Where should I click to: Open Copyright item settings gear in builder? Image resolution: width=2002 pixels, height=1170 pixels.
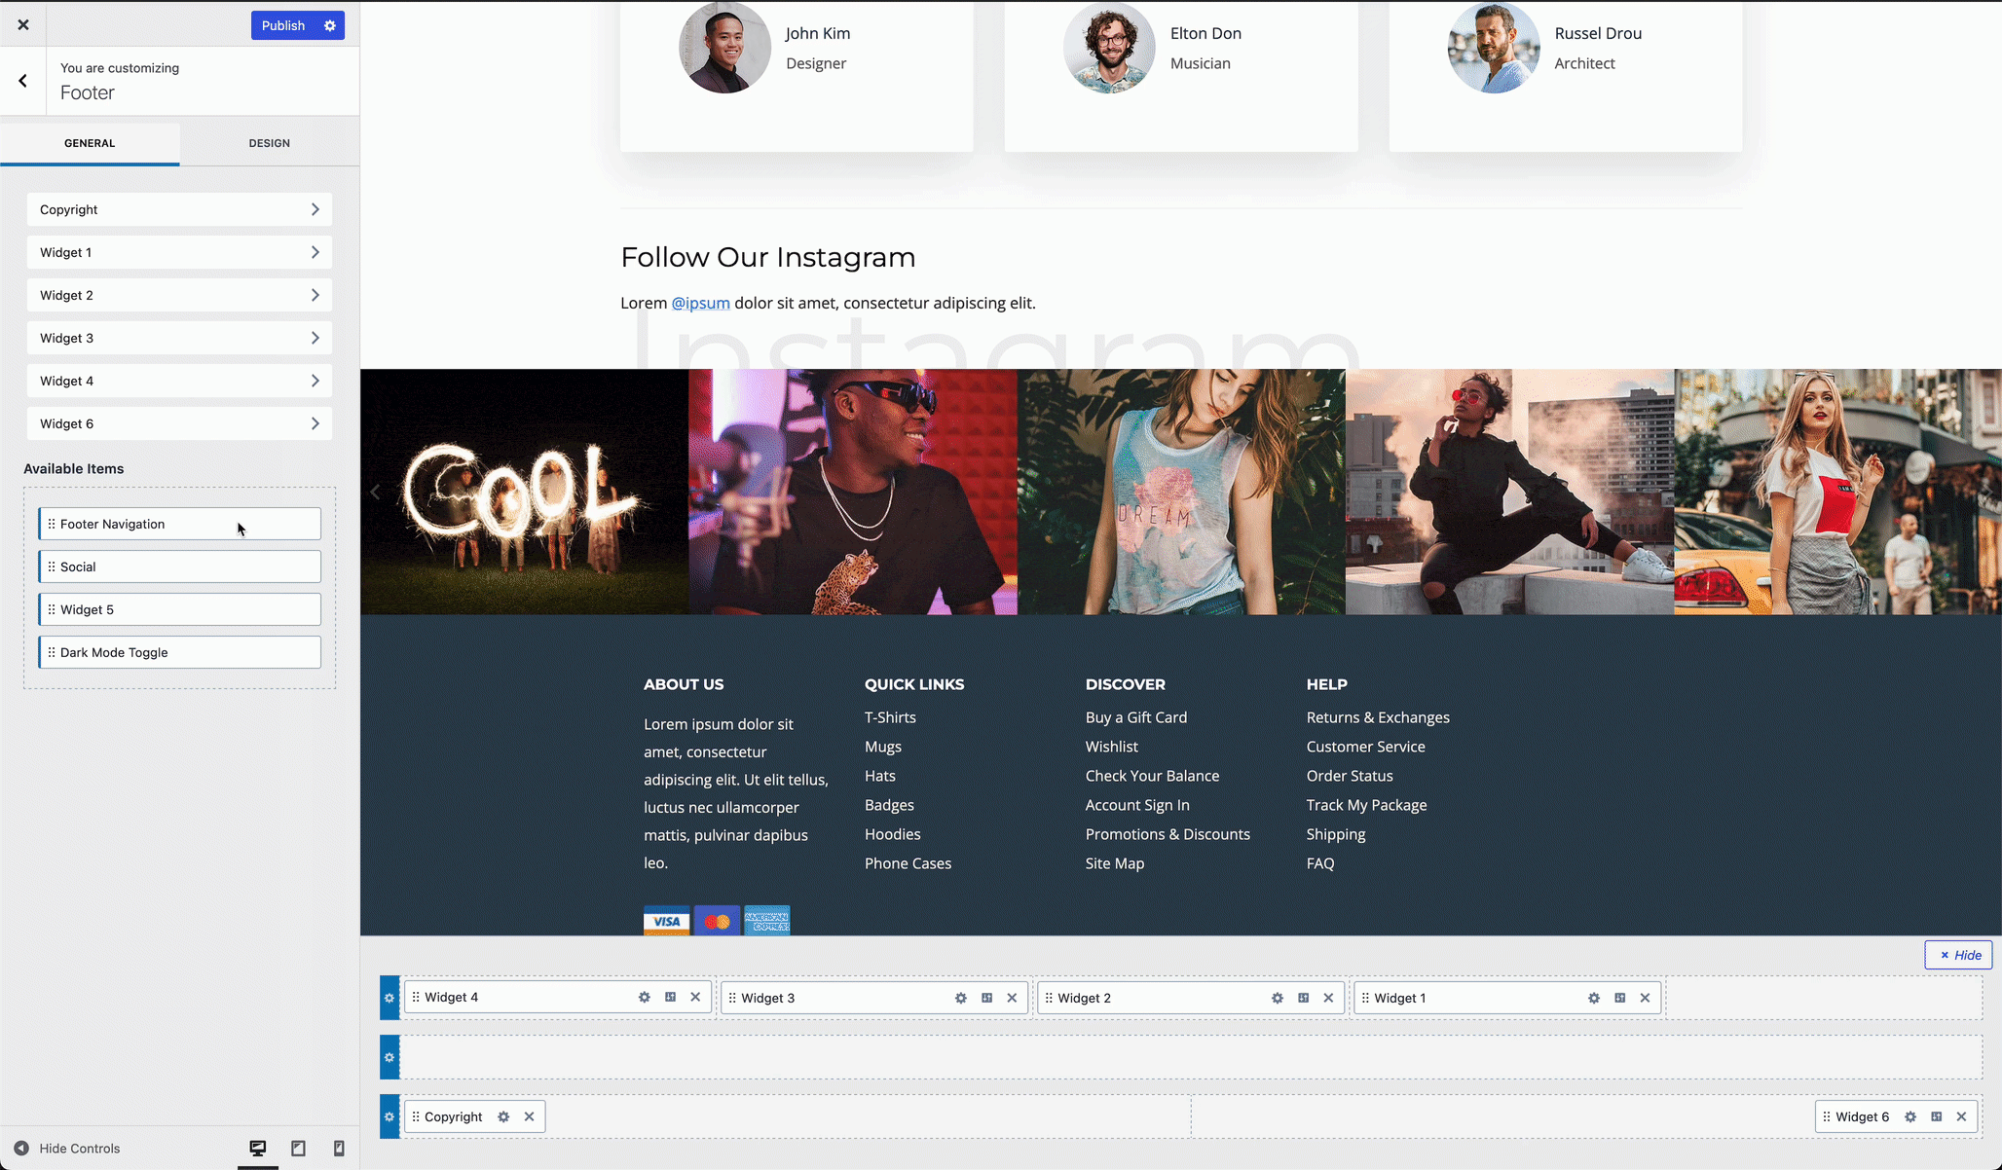(503, 1116)
